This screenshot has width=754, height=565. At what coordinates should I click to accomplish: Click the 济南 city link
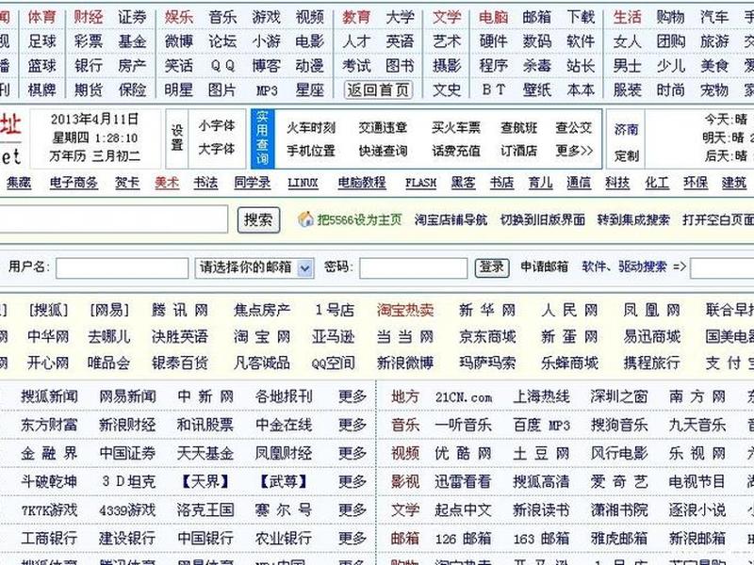[626, 130]
